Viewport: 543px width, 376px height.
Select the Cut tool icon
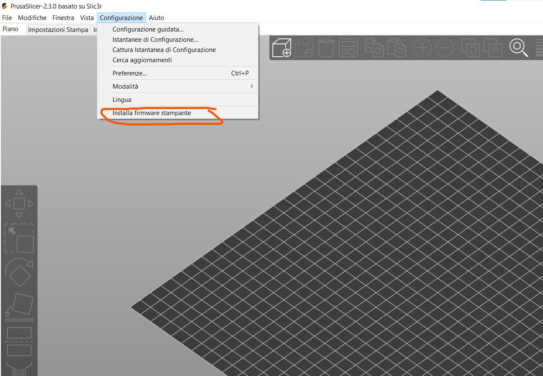[x=19, y=342]
